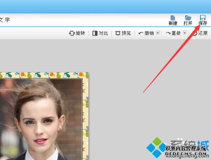
Task: Undo with the 撤销 curved arrow
Action: [x=141, y=33]
